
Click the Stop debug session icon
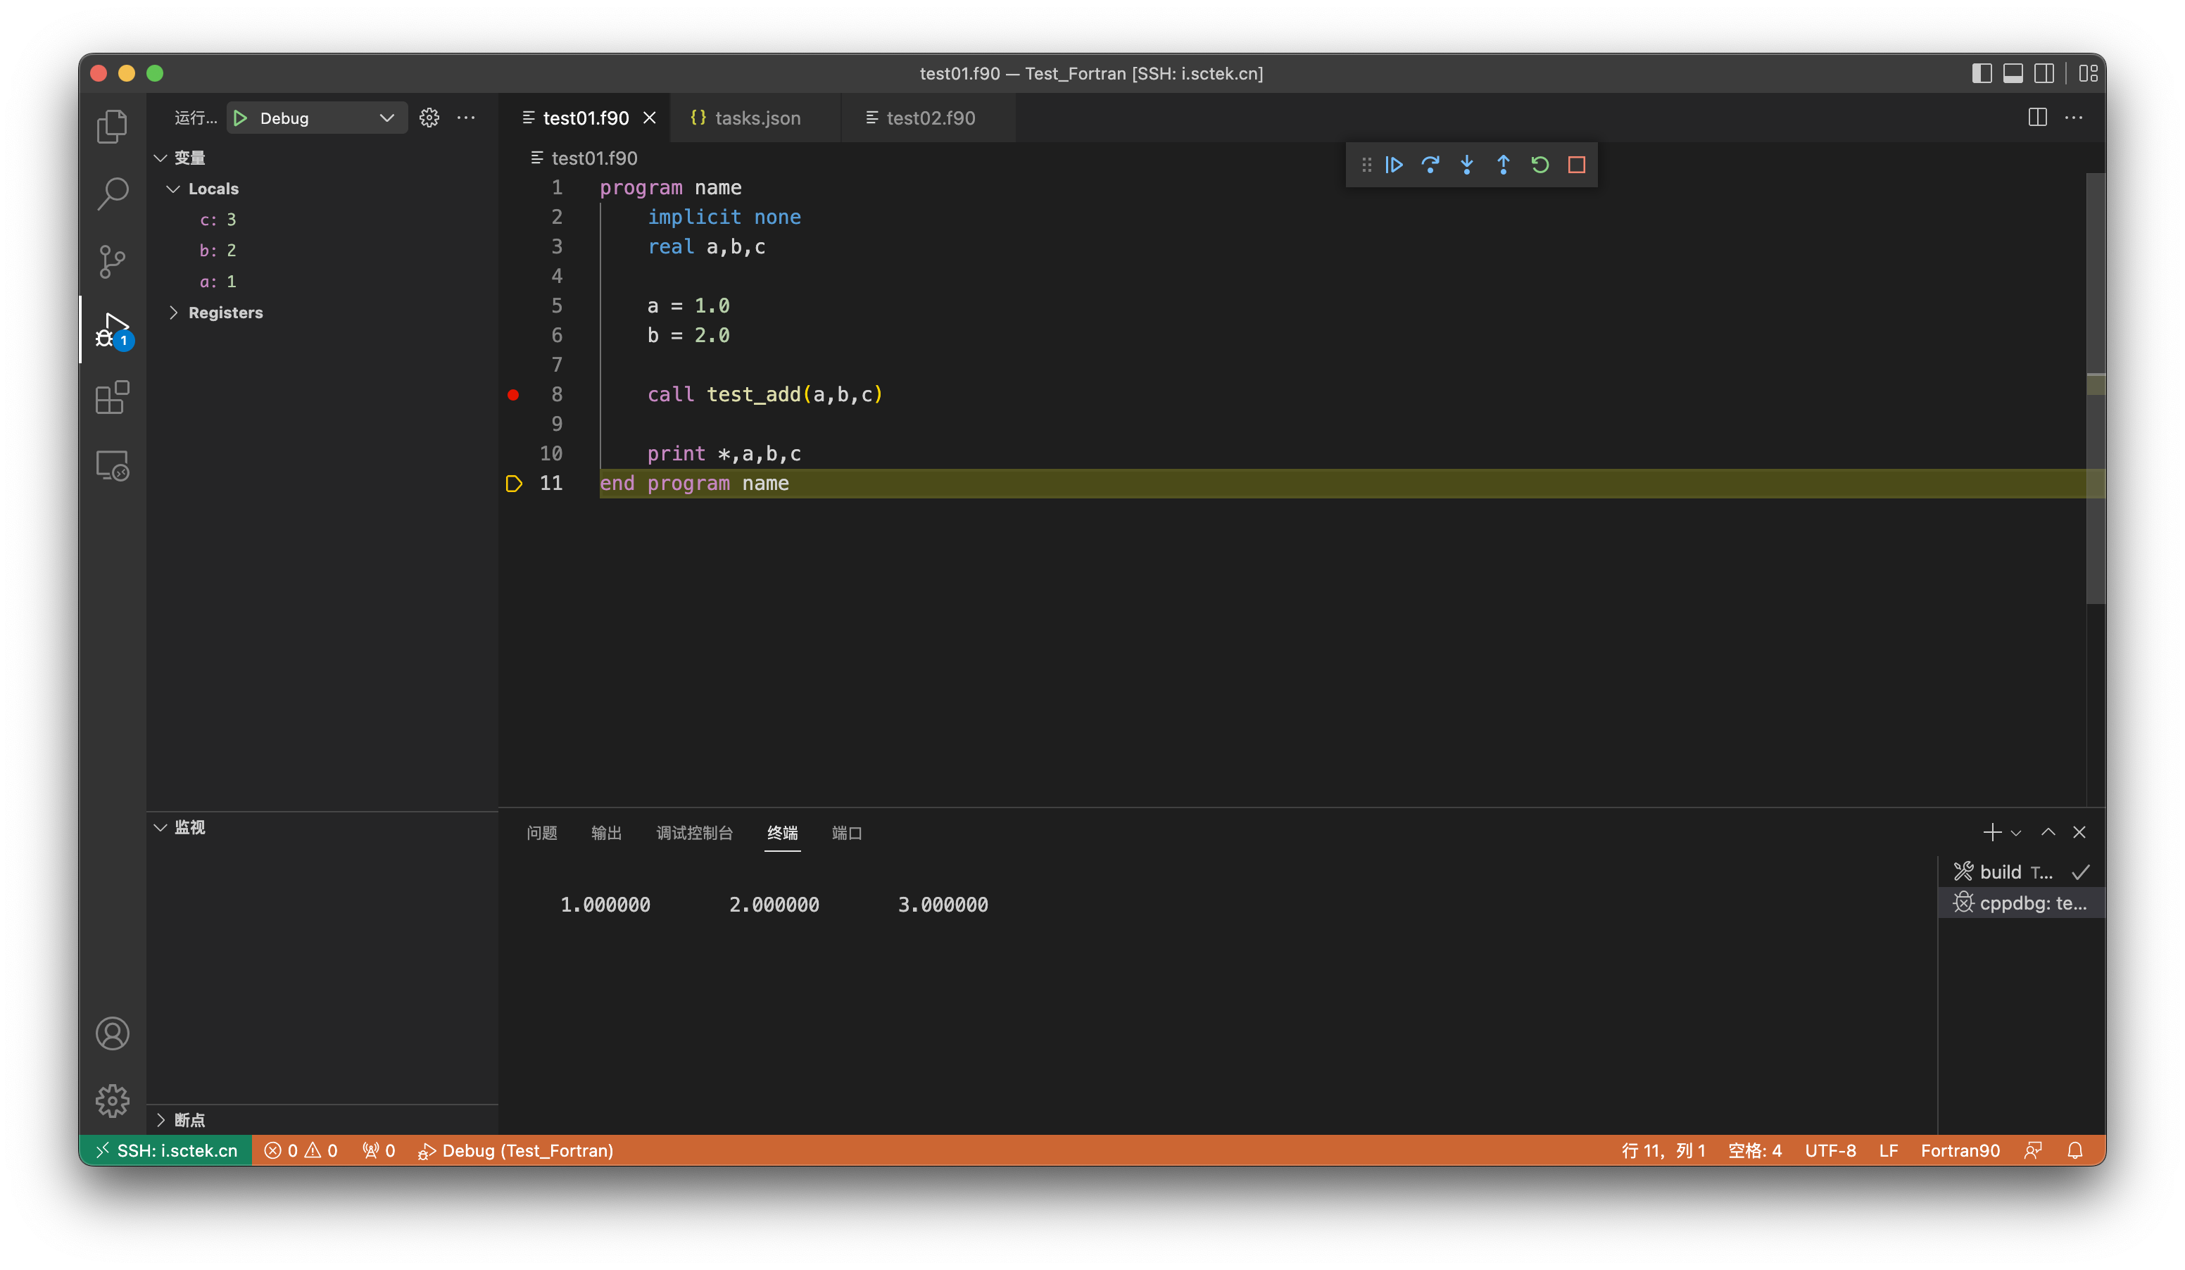click(1578, 163)
